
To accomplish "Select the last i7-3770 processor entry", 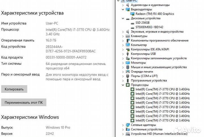I will [x=163, y=120].
